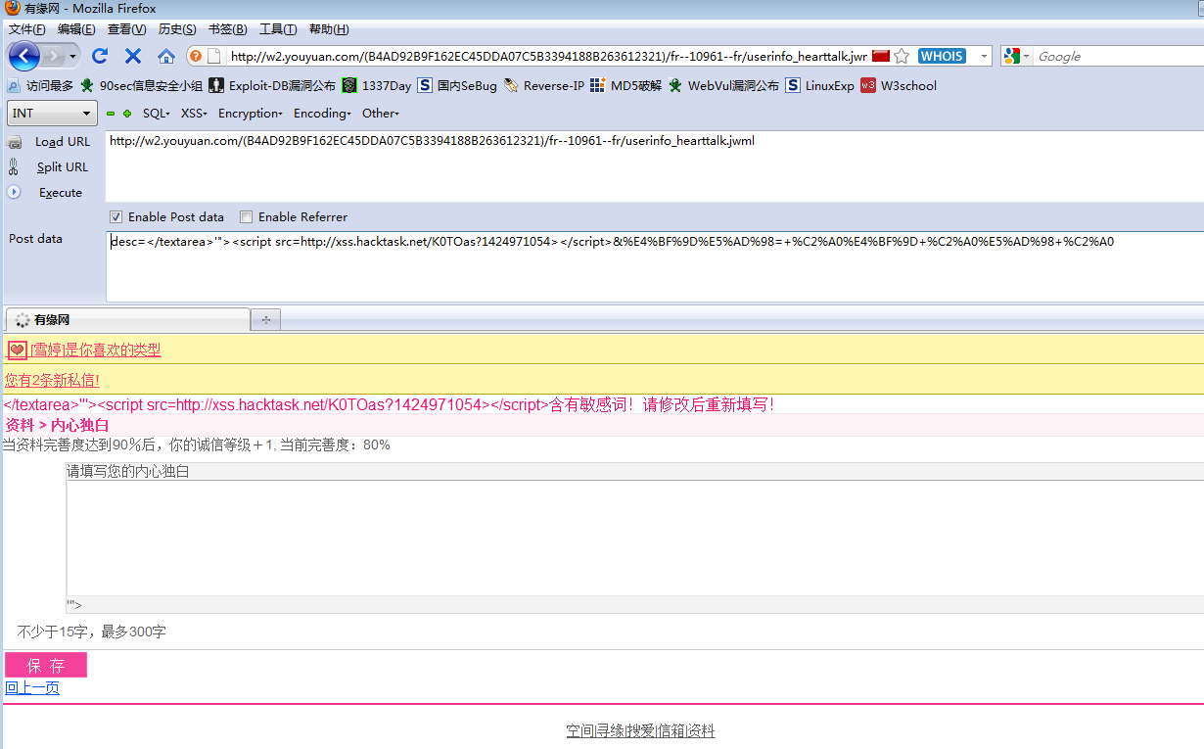Go to the home page icon
Screen dimensions: 1204x749
[166, 56]
